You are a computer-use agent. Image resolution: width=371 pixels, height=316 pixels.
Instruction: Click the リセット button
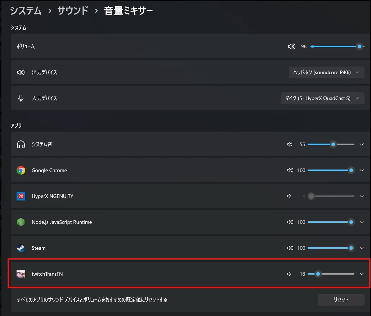pos(341,300)
